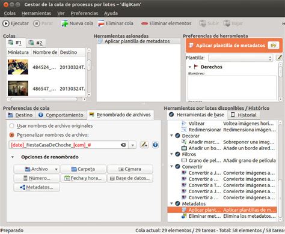
Task: Click the Metadatos rename option button
Action: coord(37,187)
